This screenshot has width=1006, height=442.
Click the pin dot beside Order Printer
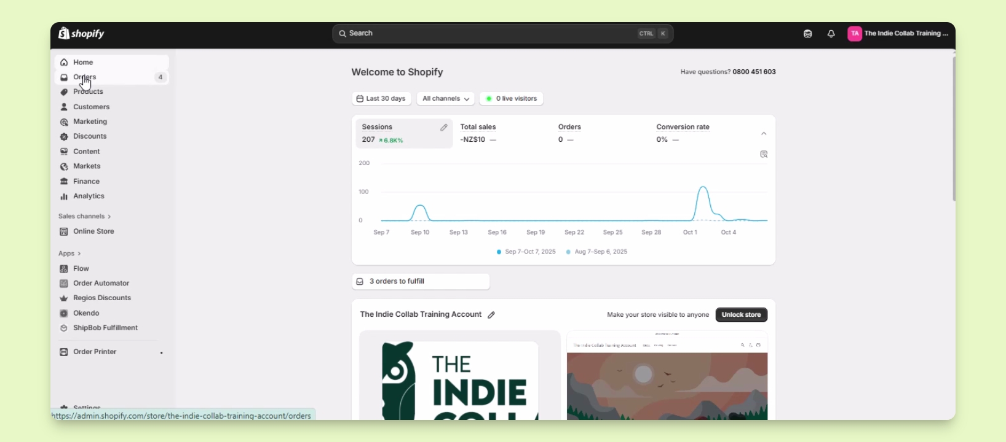tap(162, 353)
